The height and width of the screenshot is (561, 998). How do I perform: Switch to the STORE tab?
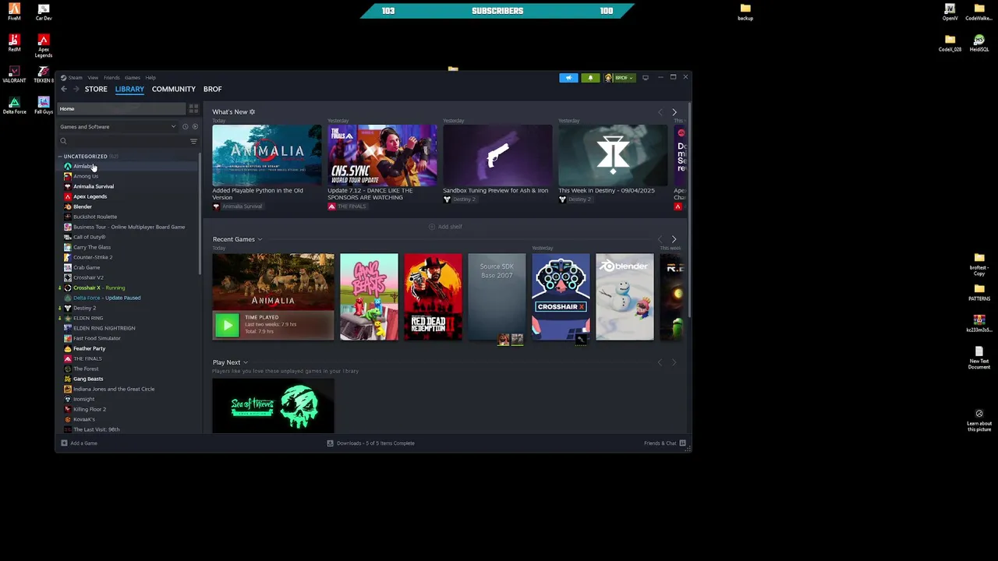point(96,90)
